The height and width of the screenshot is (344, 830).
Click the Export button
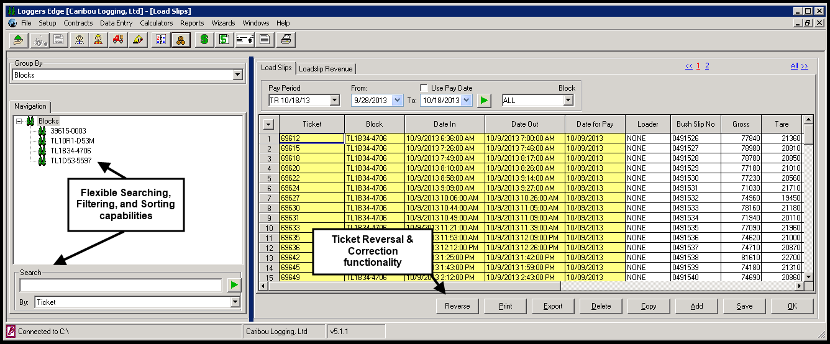pos(553,306)
